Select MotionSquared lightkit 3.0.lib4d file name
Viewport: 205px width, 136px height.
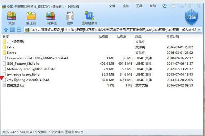click(x=31, y=69)
